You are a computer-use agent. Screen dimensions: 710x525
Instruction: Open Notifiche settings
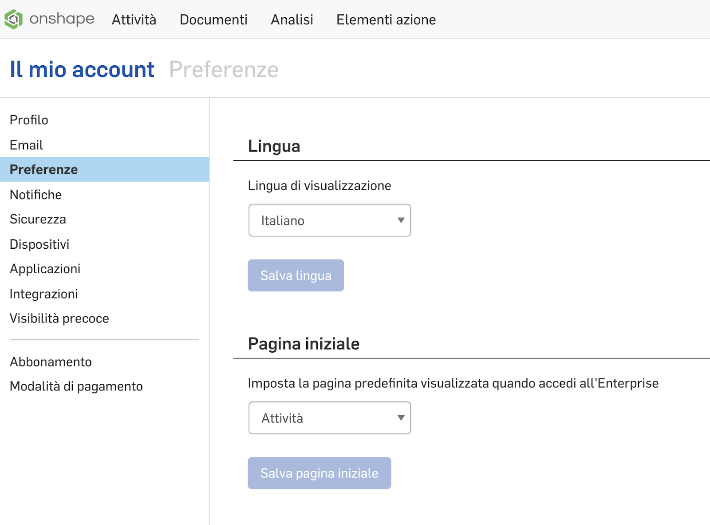pyautogui.click(x=36, y=195)
